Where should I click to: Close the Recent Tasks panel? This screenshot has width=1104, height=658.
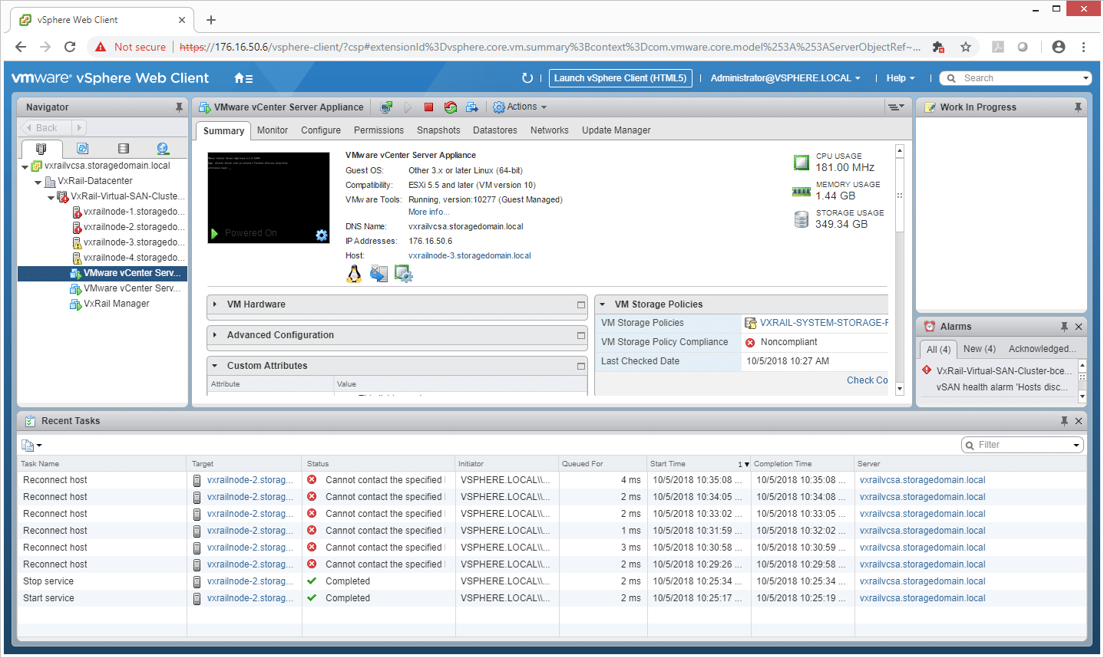[1079, 421]
